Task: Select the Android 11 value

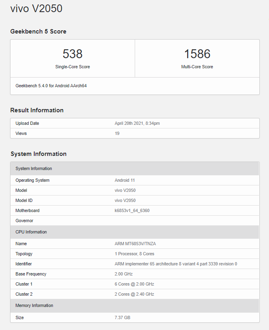Action: (x=125, y=181)
